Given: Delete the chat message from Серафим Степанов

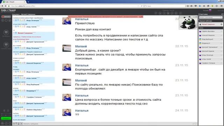Looking at the screenshot, I should pyautogui.click(x=14, y=97).
